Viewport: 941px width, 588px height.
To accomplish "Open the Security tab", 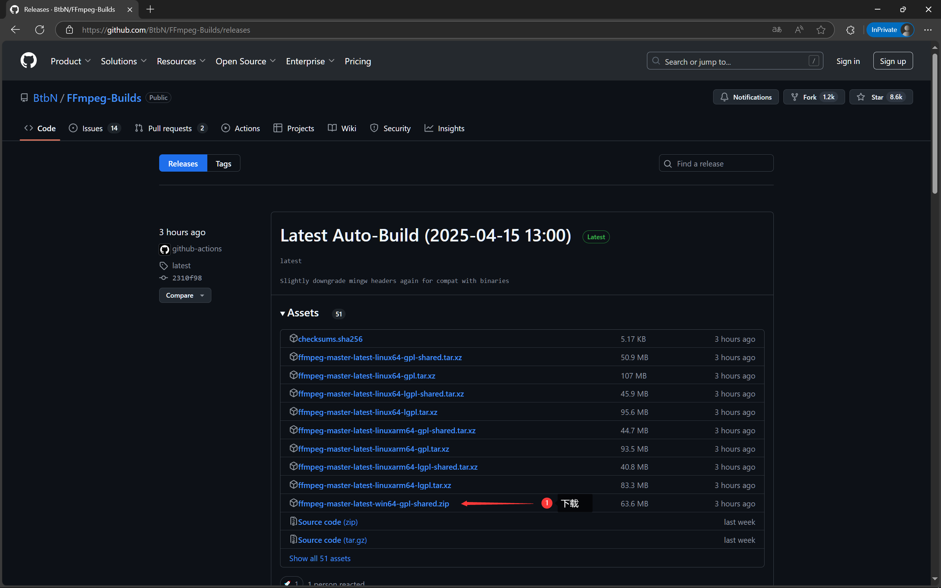I will coord(390,128).
